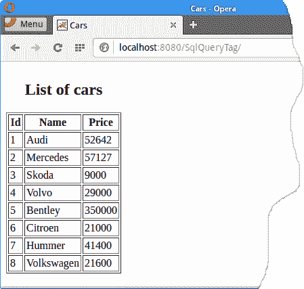The image size is (304, 289).
Task: Select the 21000 price cell
Action: tap(101, 228)
